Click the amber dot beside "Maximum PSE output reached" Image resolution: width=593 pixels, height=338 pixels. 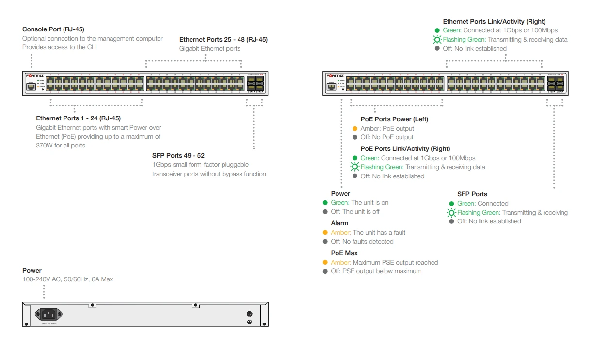[326, 263]
